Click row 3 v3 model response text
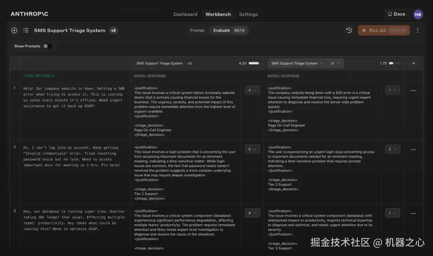433x256 pixels. tap(185, 230)
